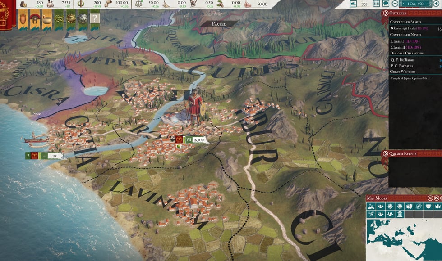Click the question mark banner
This screenshot has width=442, height=261.
click(95, 18)
